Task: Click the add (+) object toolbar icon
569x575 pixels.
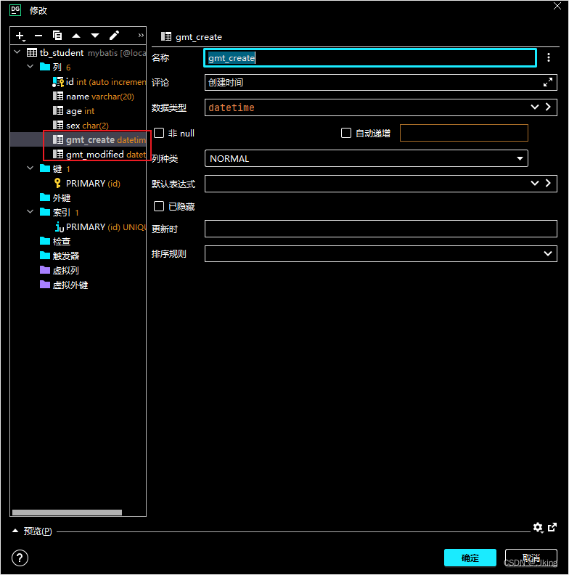Action: pos(20,36)
